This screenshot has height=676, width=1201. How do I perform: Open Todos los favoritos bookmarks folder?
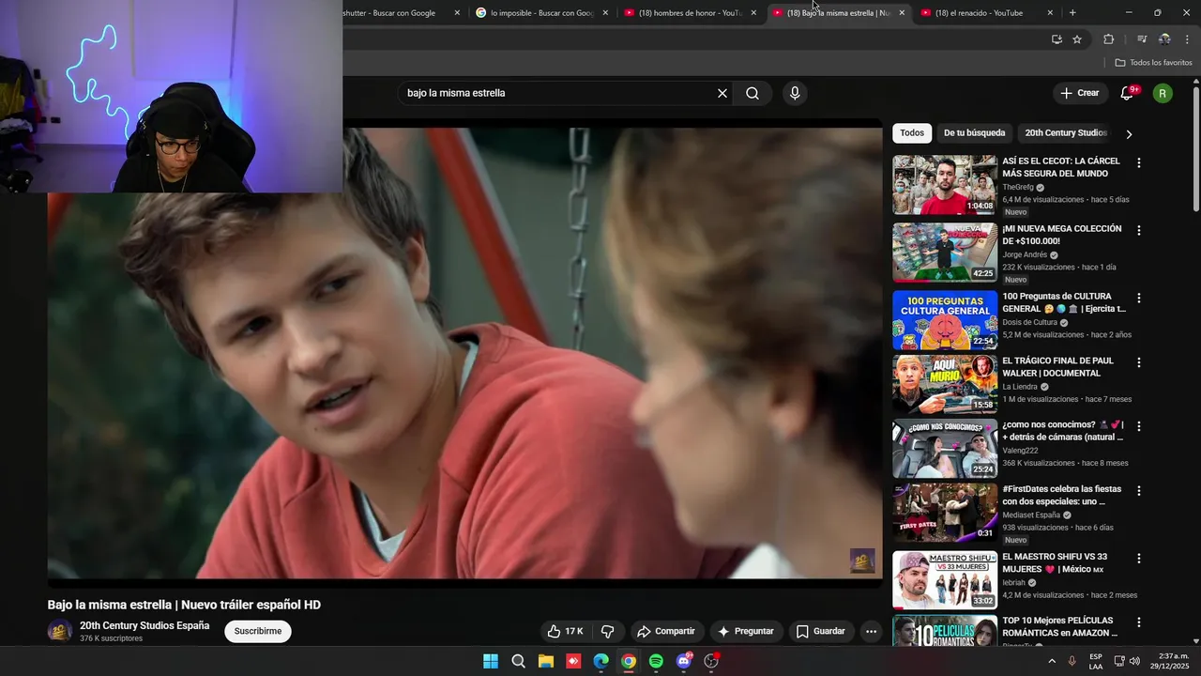pyautogui.click(x=1154, y=62)
